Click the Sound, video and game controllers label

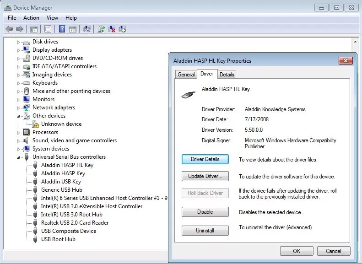(75, 140)
